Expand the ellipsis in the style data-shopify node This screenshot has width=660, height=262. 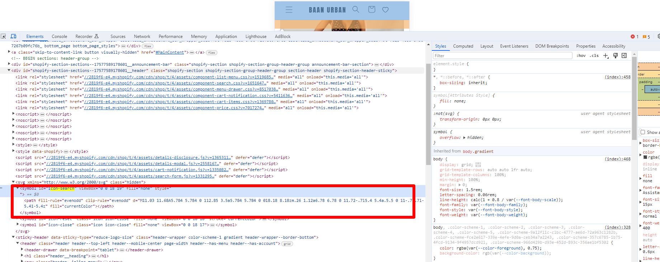coord(66,152)
